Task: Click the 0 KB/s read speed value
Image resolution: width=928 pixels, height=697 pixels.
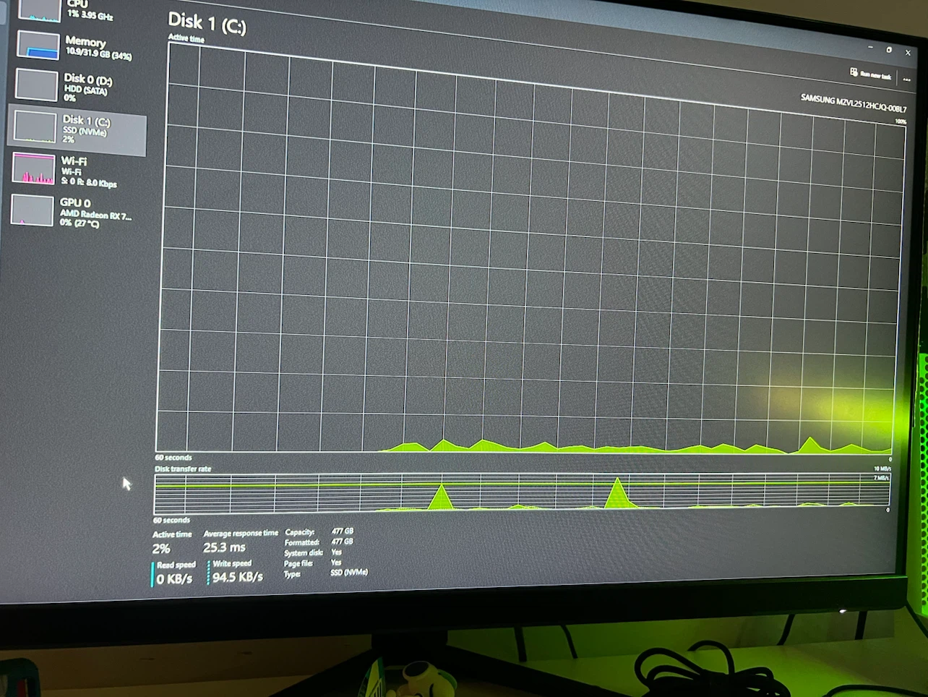Action: pos(174,578)
